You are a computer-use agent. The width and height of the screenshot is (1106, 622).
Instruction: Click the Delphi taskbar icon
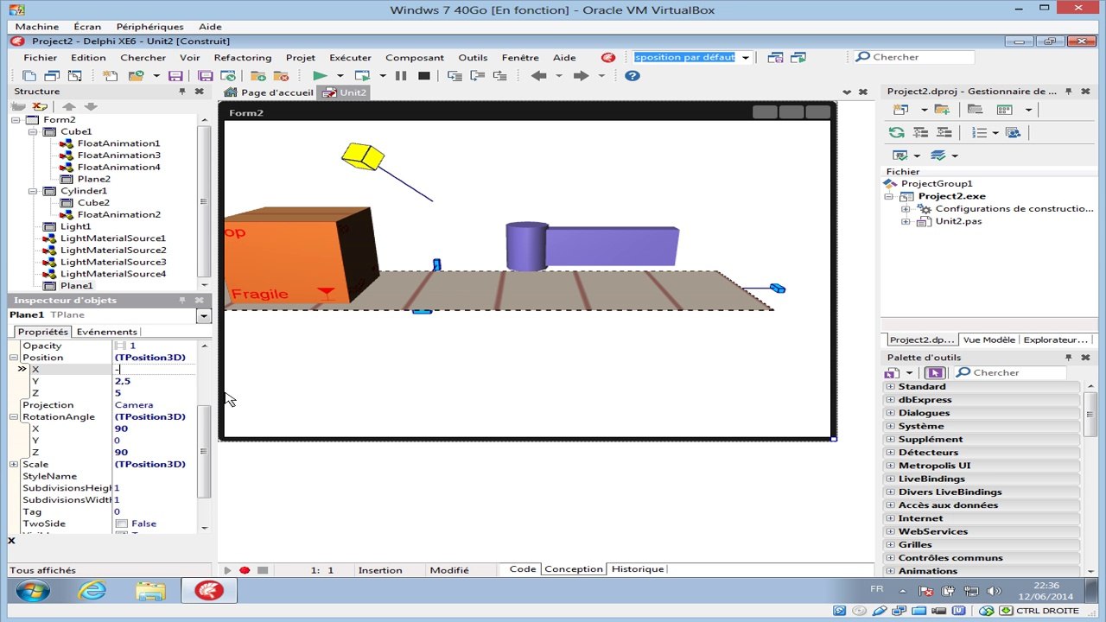click(x=209, y=591)
